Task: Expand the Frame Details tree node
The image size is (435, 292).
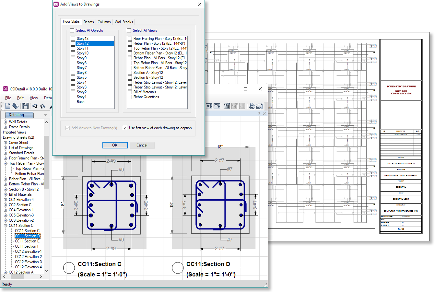Action: [6, 127]
